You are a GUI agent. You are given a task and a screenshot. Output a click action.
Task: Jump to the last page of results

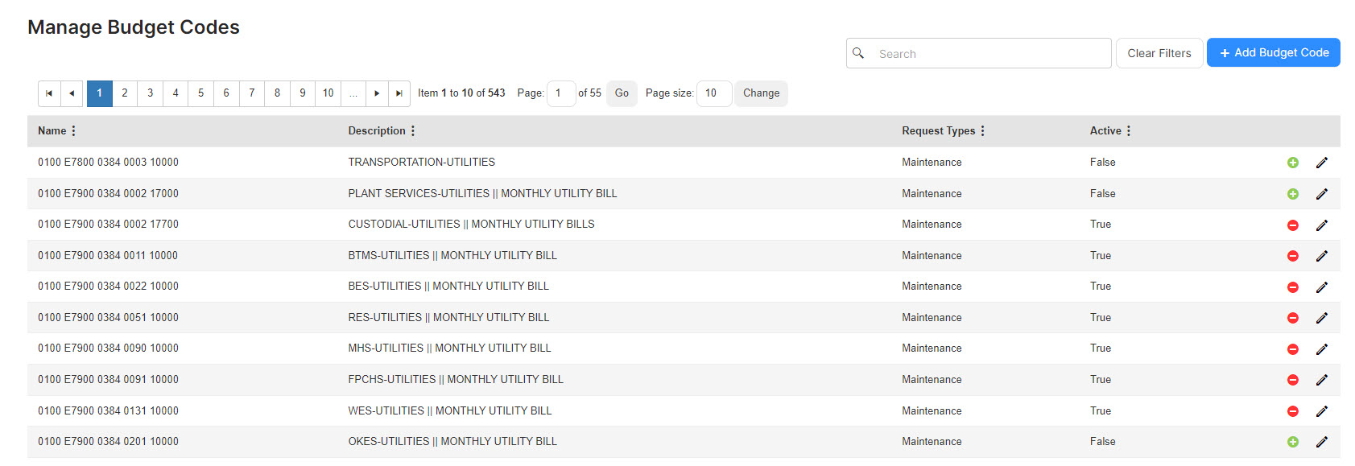pos(399,93)
